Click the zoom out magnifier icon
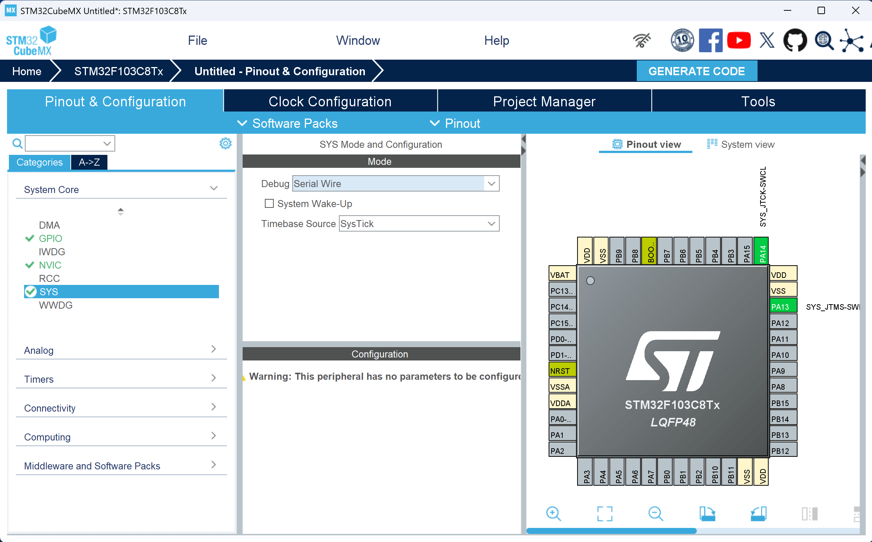This screenshot has height=542, width=872. click(x=656, y=513)
